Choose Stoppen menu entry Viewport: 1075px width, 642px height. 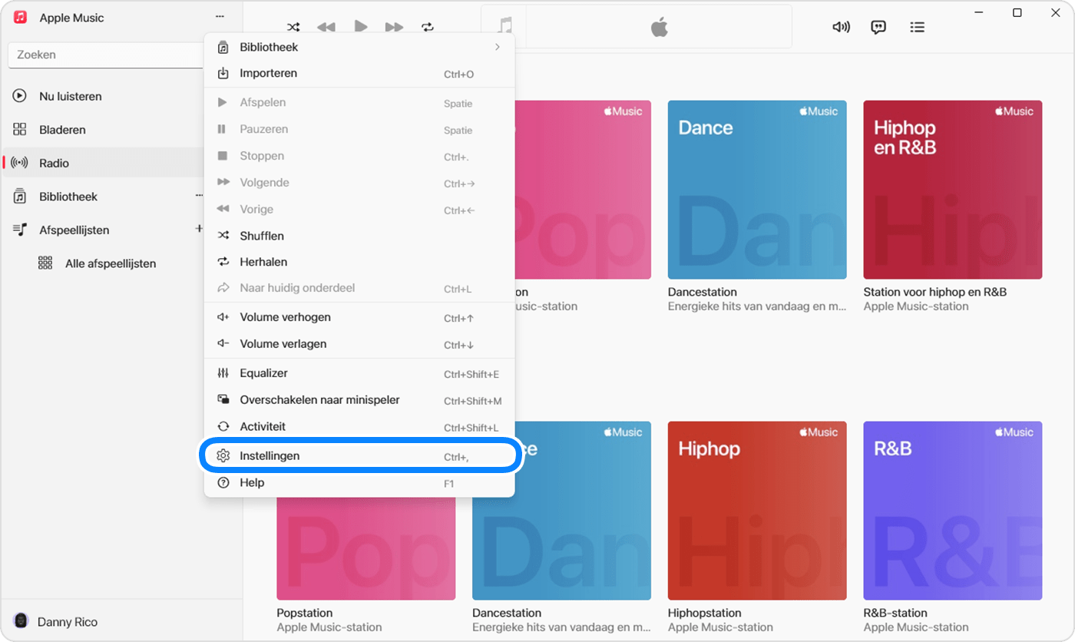point(359,156)
